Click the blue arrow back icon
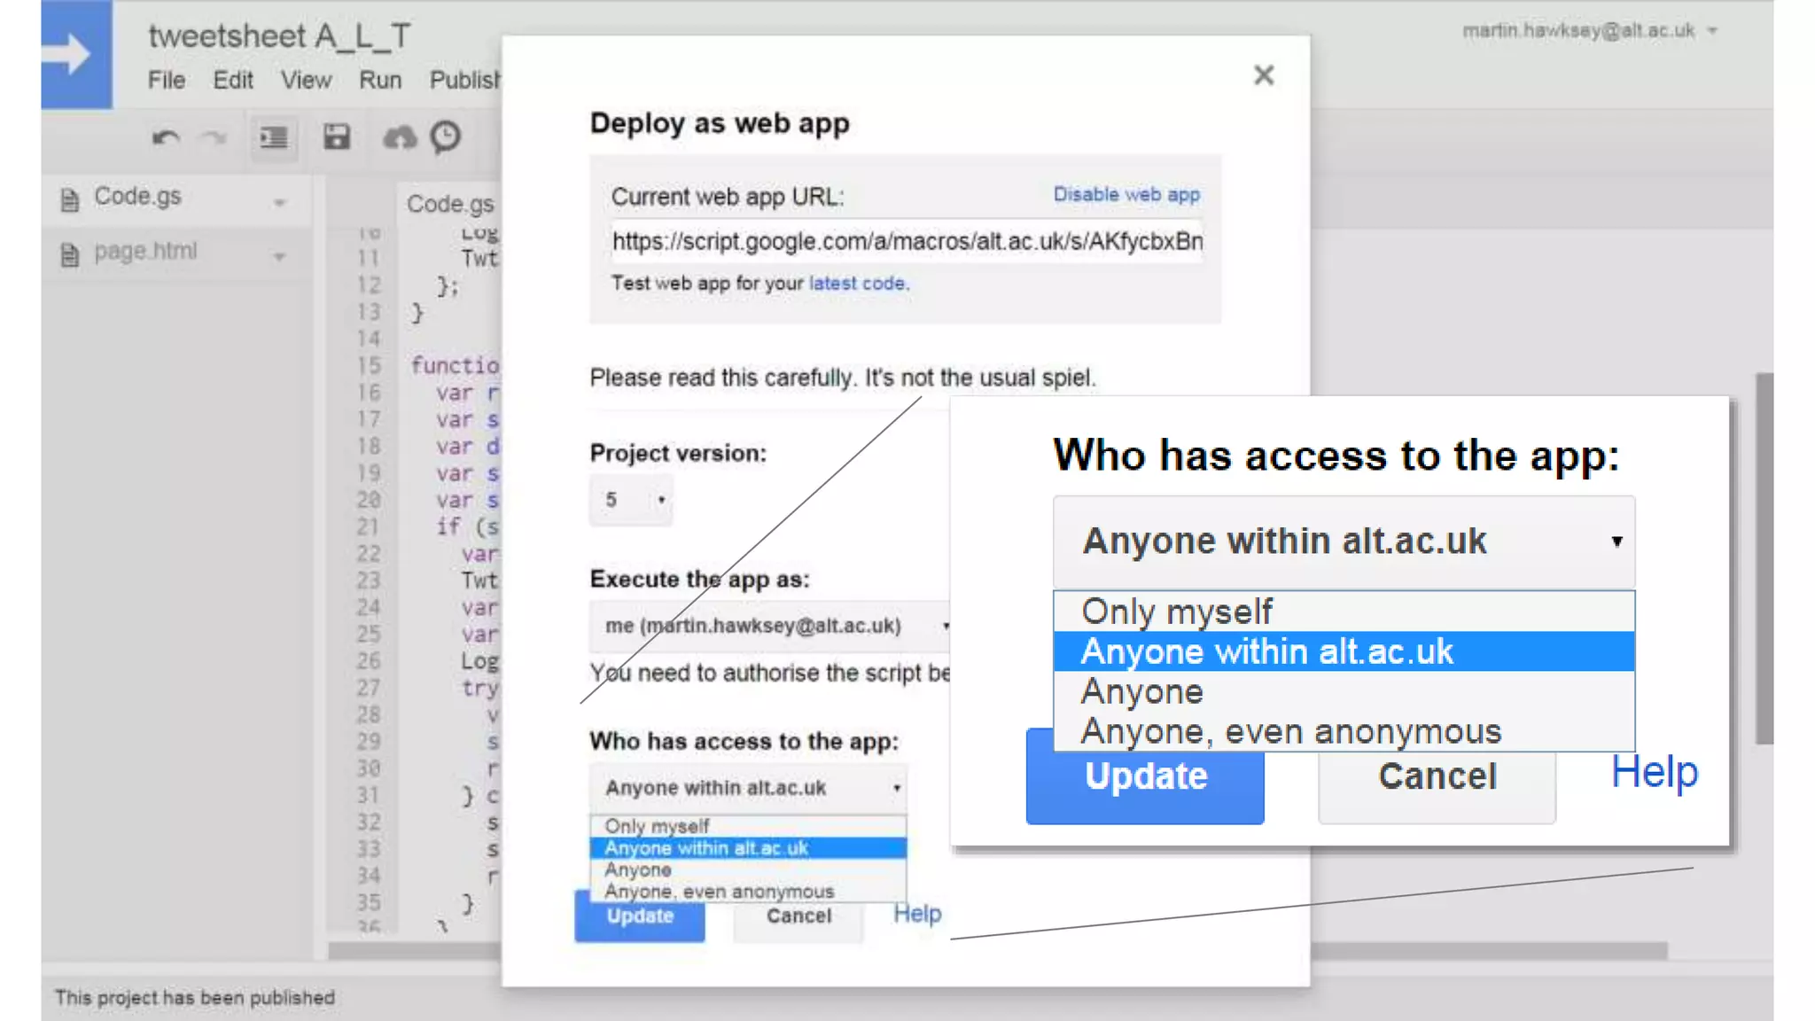1815x1021 pixels. tap(75, 54)
